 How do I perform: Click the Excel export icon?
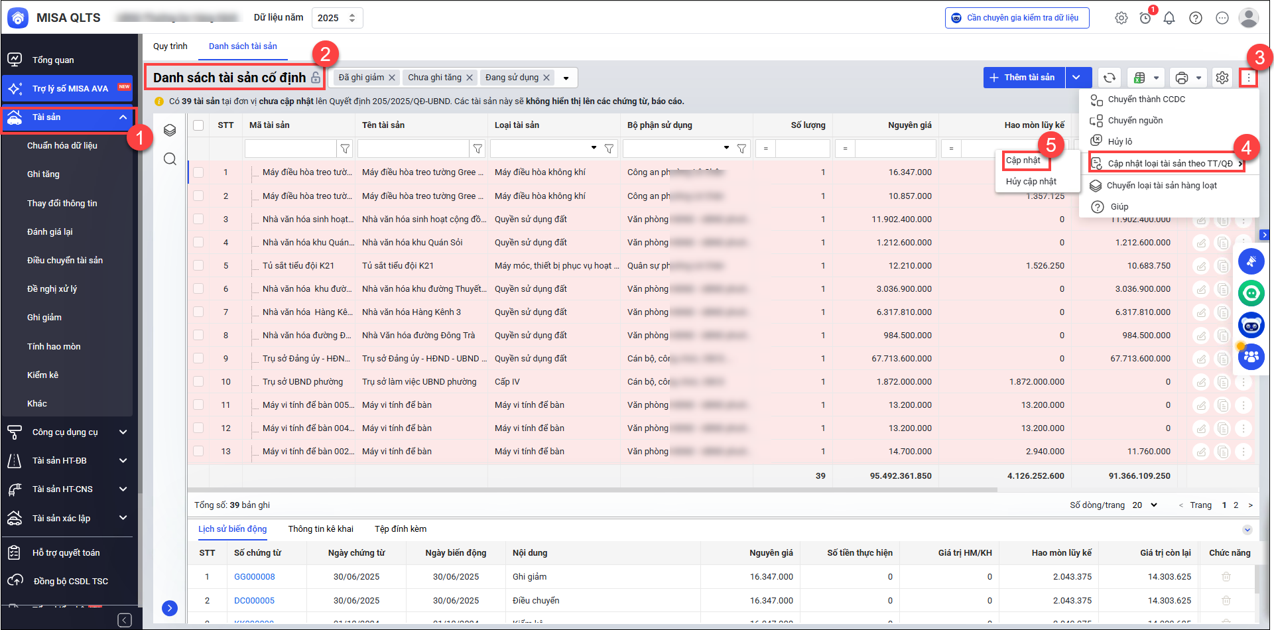click(x=1139, y=78)
